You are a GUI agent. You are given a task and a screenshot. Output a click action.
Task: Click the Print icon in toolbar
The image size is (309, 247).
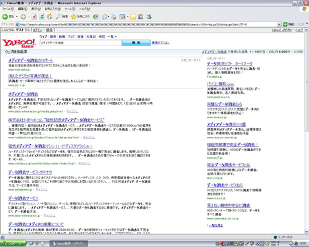[114, 17]
